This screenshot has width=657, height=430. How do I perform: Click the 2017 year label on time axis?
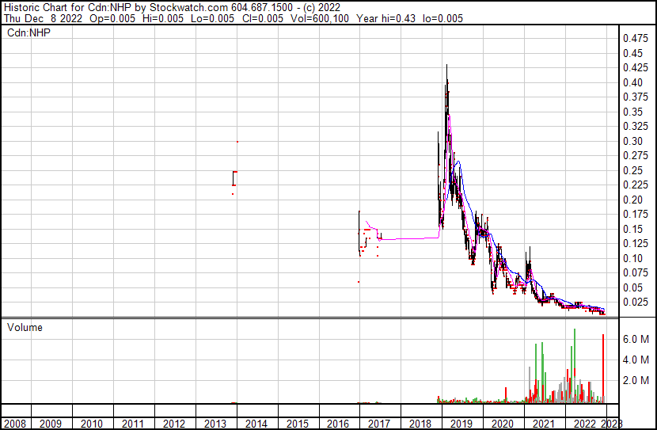click(x=379, y=424)
